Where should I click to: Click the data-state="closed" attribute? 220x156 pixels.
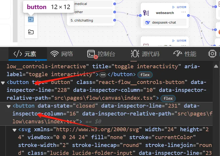68,106
